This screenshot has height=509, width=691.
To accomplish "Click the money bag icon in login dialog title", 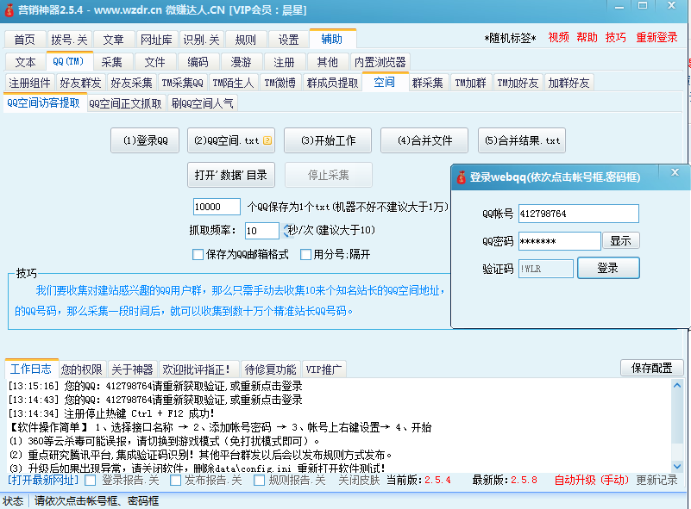I will pyautogui.click(x=461, y=177).
